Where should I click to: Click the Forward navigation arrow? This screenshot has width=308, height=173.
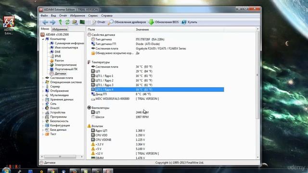pos(52,22)
